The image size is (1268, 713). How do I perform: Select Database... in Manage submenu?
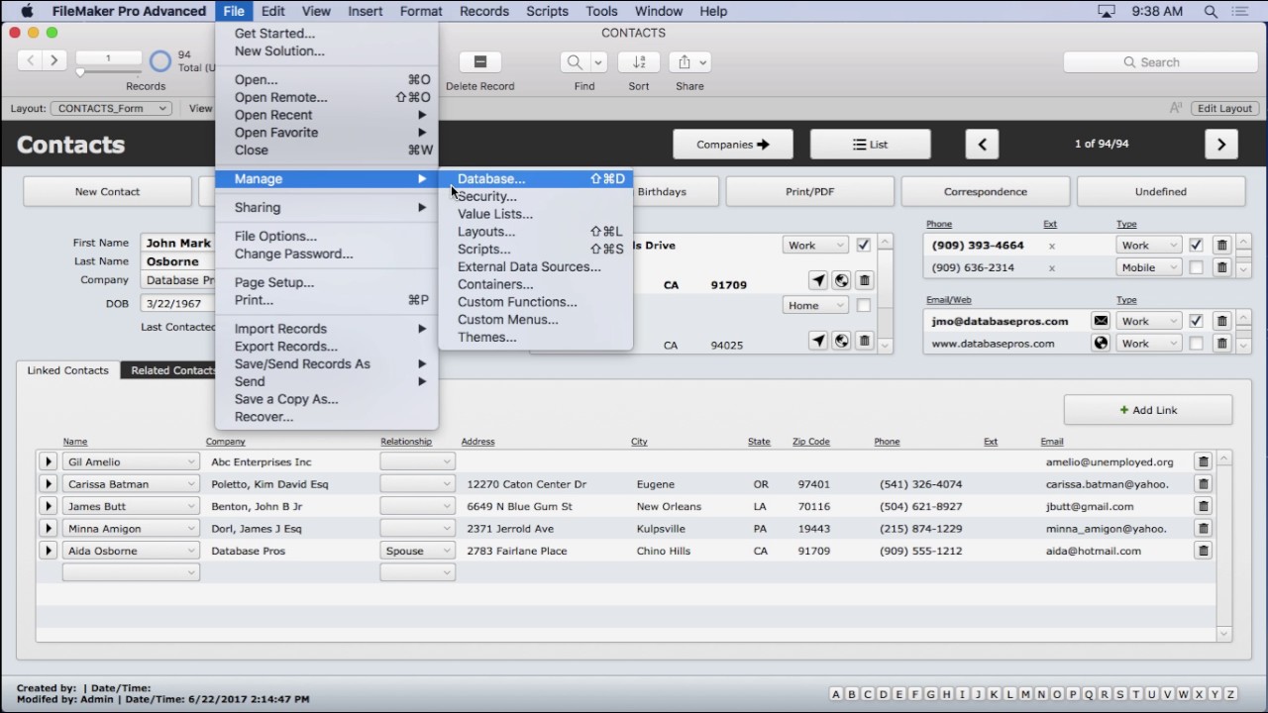[x=535, y=179]
